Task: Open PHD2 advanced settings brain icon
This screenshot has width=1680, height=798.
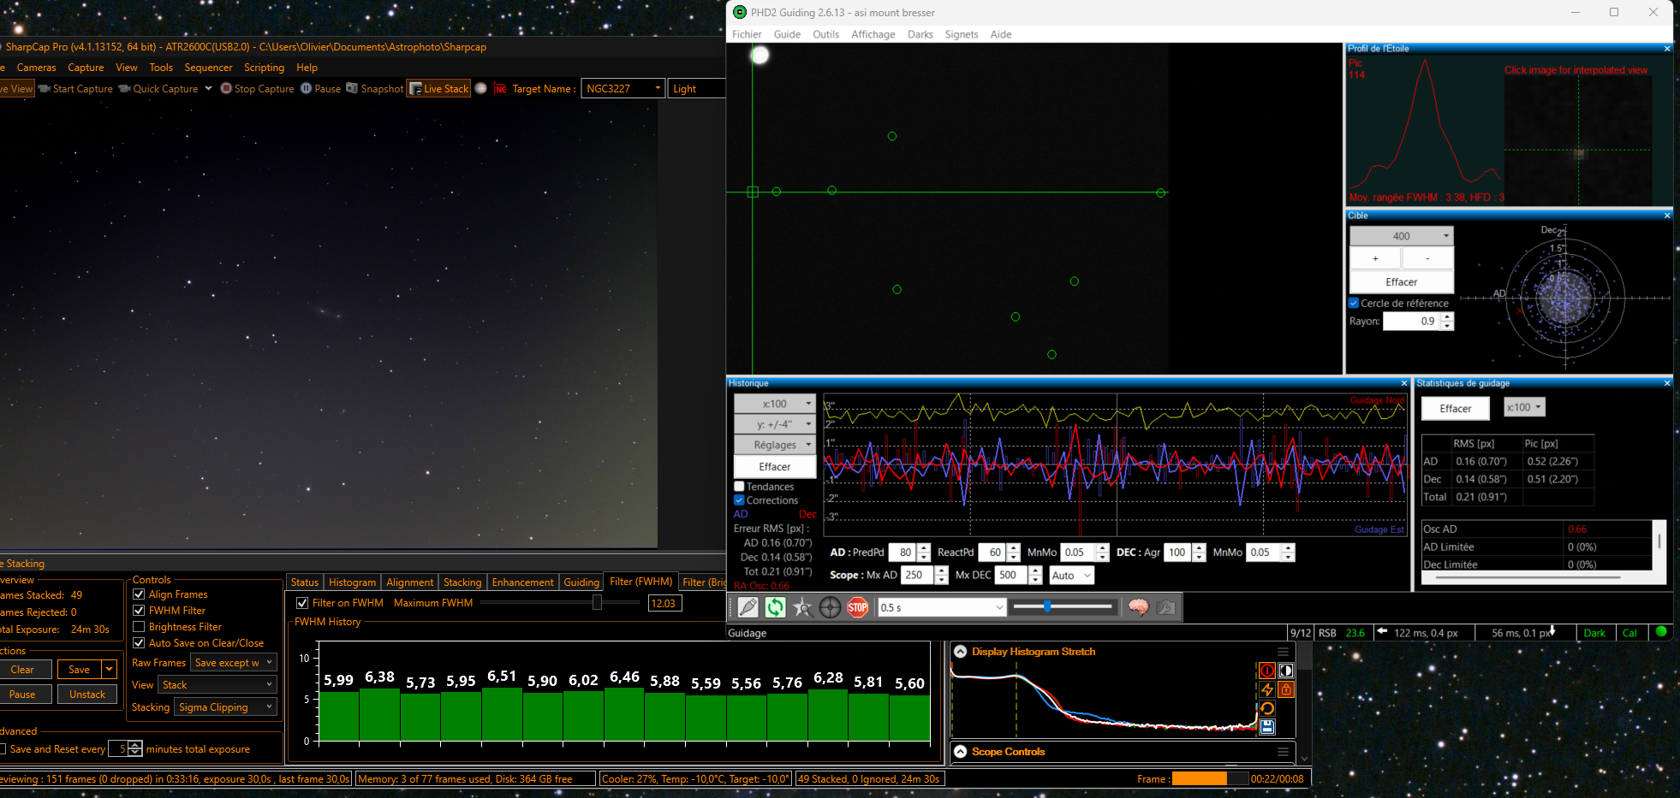Action: pyautogui.click(x=1138, y=607)
